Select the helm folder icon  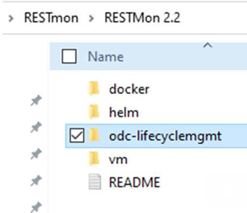point(94,112)
